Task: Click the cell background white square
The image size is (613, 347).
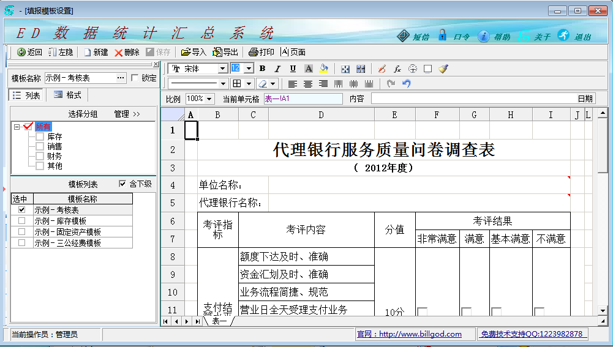Action: click(x=427, y=69)
